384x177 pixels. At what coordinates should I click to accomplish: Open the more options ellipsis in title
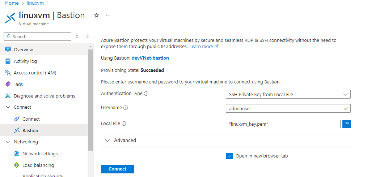[108, 15]
